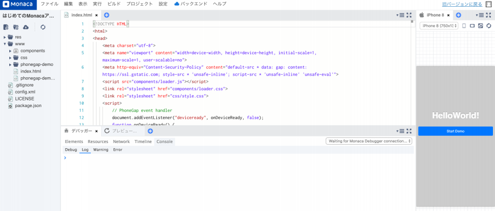This screenshot has height=211, width=495.
Task: Click the cloud upload icon in project panel
Action: point(26,27)
